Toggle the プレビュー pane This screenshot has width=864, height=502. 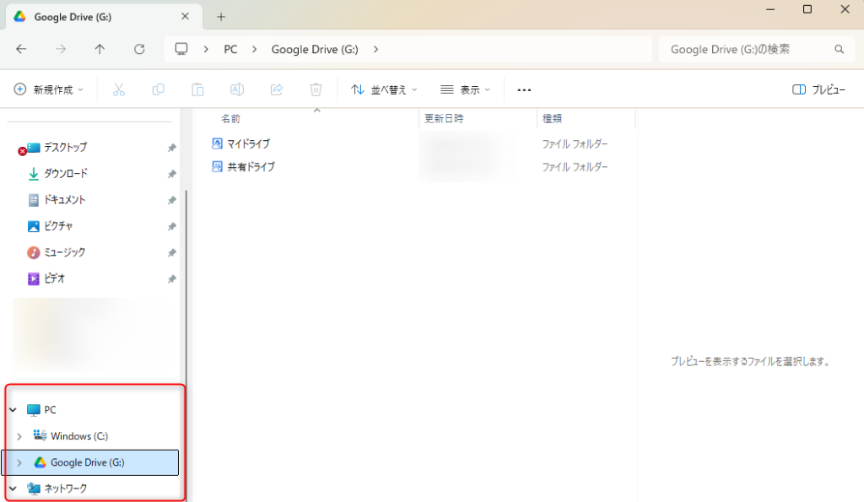818,89
